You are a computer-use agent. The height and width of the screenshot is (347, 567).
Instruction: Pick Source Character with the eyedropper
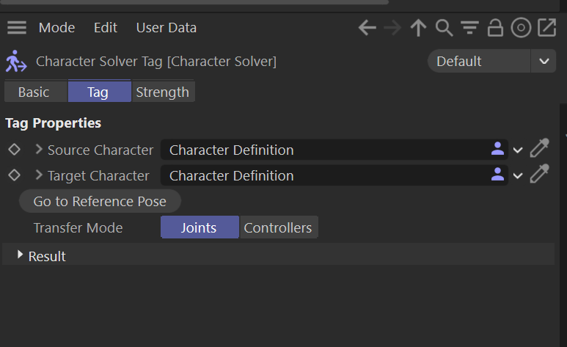(540, 150)
